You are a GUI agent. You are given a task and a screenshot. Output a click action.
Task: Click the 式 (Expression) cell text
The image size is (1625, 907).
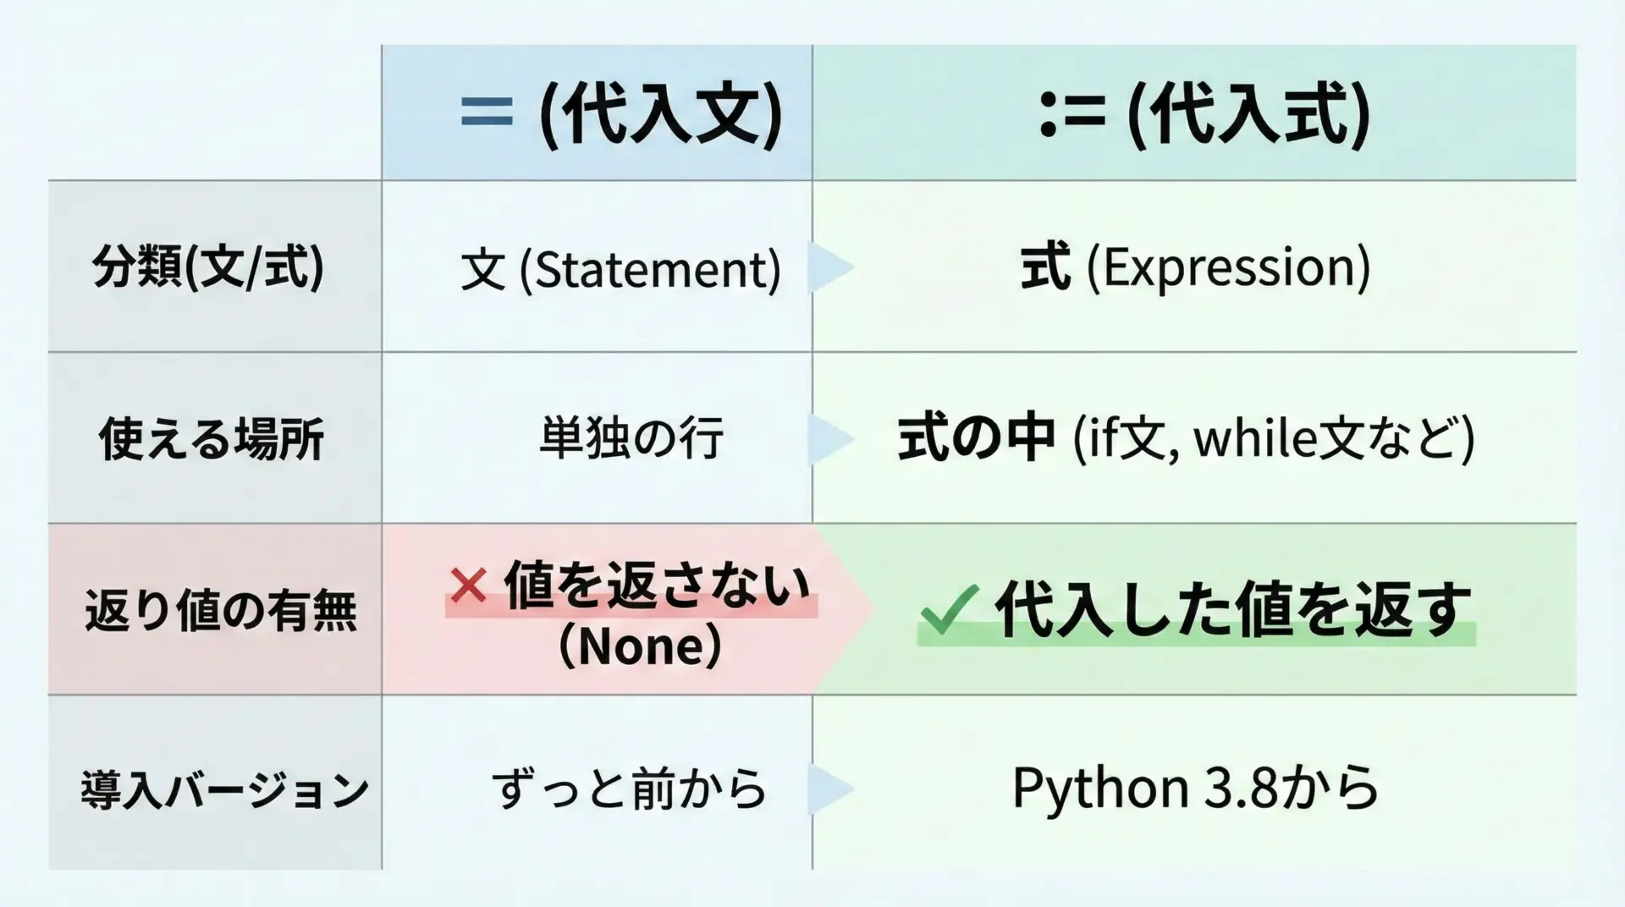pyautogui.click(x=1194, y=267)
